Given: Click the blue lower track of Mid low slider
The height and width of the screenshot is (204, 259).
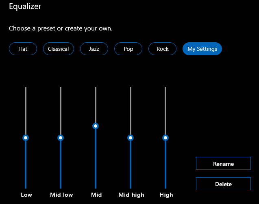Looking at the screenshot, I should (61, 165).
